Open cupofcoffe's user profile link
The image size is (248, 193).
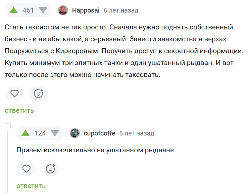[99, 133]
